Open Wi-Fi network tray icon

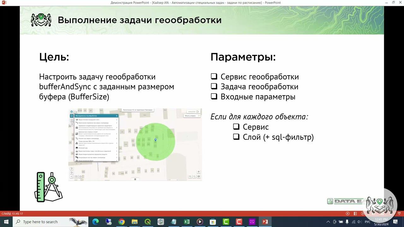click(353, 222)
